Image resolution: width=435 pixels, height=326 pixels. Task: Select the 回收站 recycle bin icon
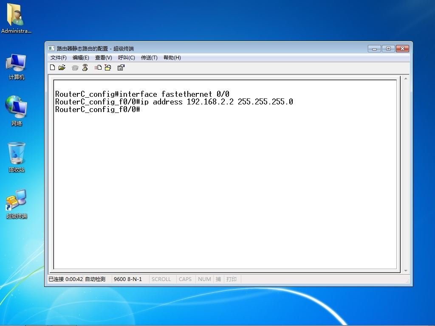click(17, 157)
